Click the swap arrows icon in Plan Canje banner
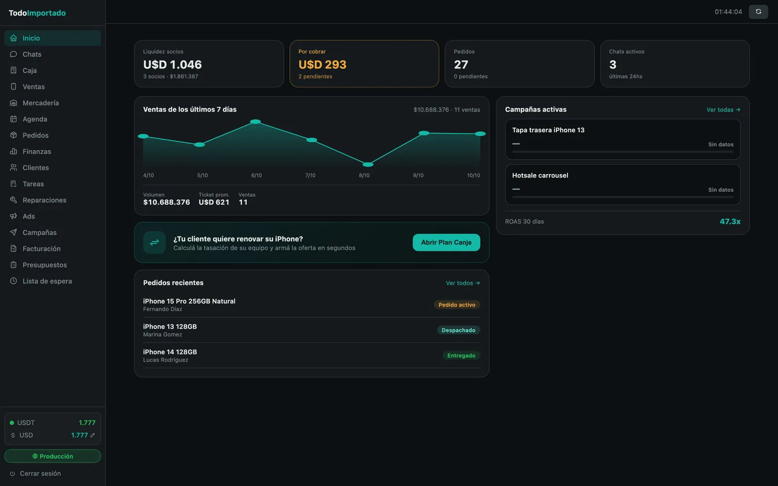Image resolution: width=778 pixels, height=486 pixels. pos(155,243)
